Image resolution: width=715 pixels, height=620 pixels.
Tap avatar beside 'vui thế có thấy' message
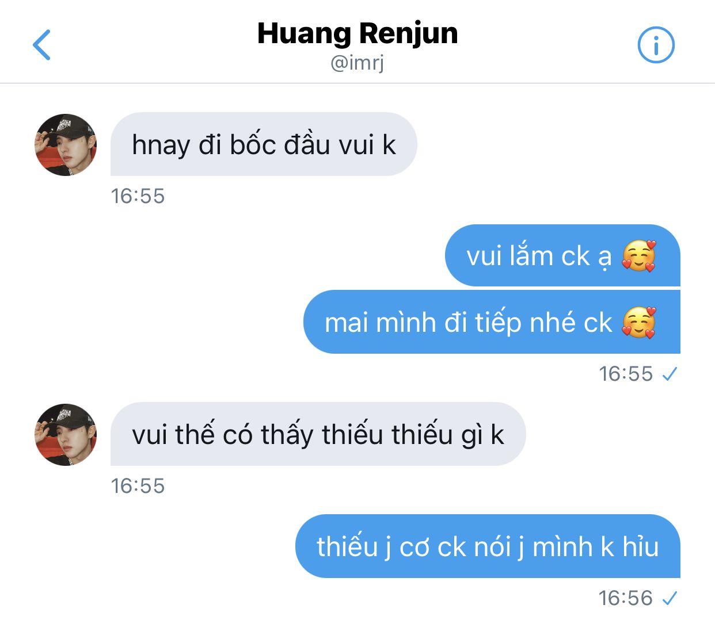[66, 435]
